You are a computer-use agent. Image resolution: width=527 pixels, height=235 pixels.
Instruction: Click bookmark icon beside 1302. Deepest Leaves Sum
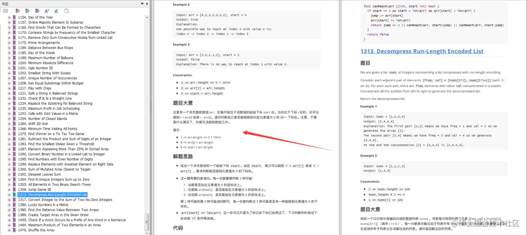point(14,174)
